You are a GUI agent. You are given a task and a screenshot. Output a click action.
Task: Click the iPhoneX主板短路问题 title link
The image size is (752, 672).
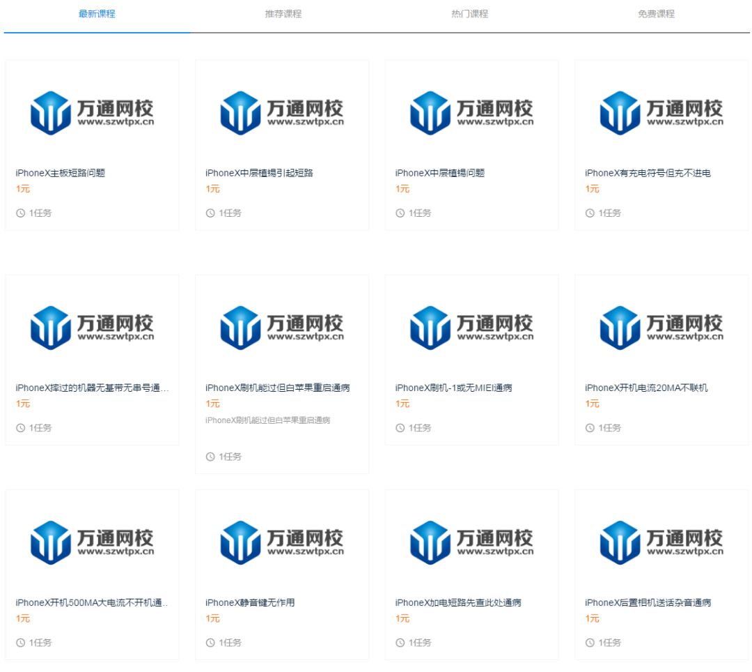click(x=60, y=173)
